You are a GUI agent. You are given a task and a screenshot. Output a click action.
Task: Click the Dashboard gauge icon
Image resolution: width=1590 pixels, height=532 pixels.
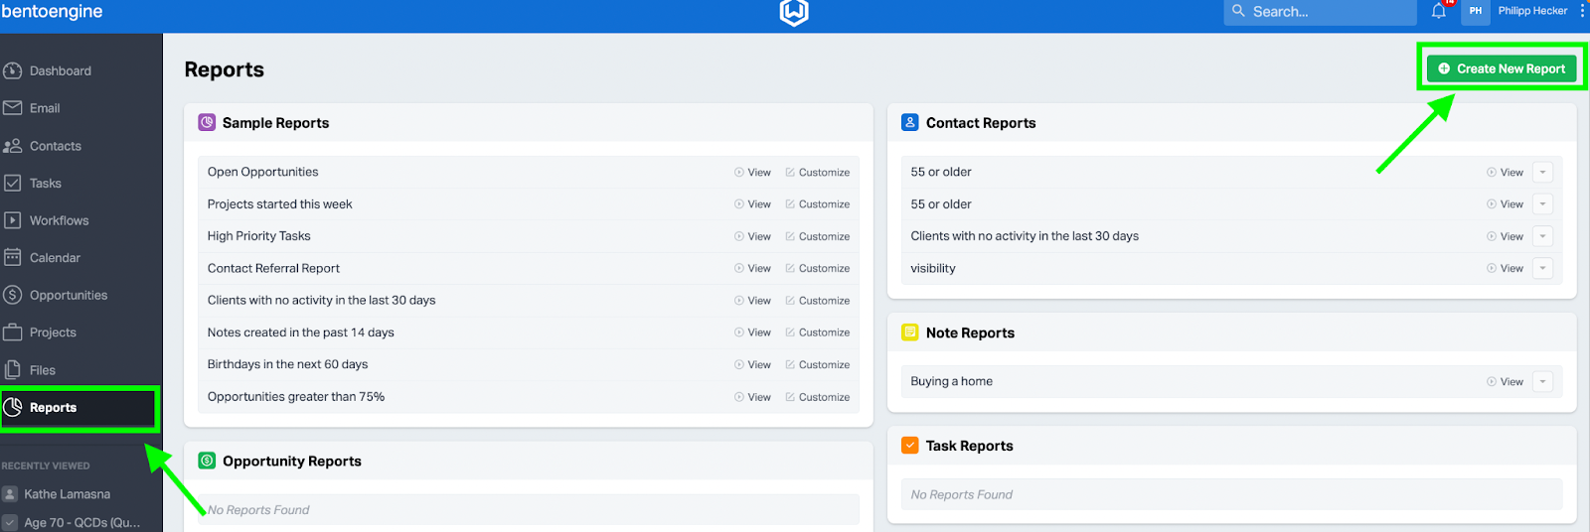coord(13,71)
